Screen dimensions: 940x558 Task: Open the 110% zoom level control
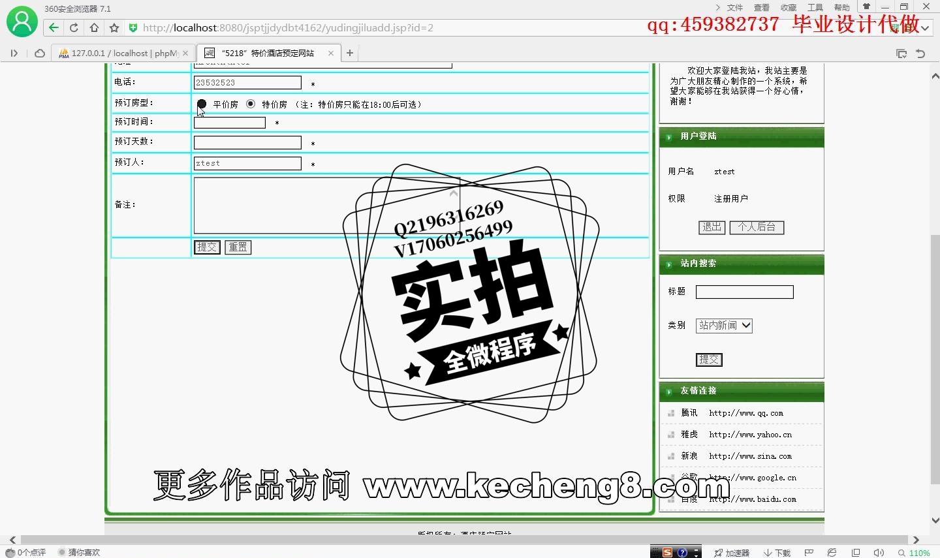point(914,553)
